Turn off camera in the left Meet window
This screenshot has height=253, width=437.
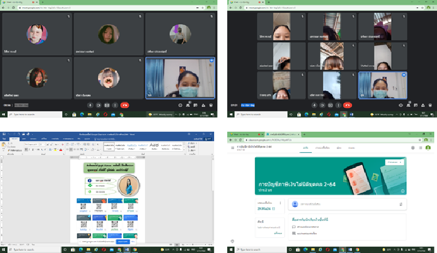(x=99, y=105)
